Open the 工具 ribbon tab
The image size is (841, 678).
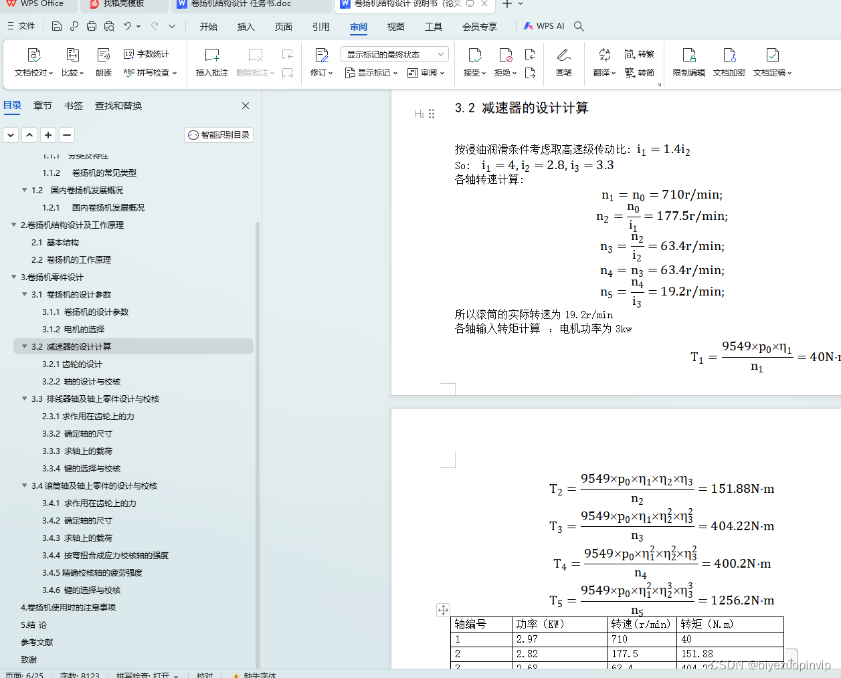(434, 27)
